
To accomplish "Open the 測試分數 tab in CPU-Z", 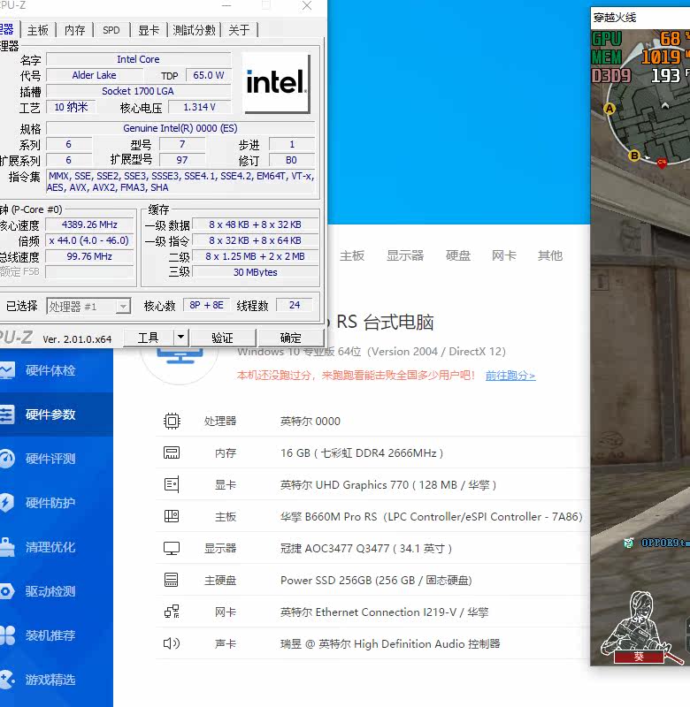I will pos(194,30).
